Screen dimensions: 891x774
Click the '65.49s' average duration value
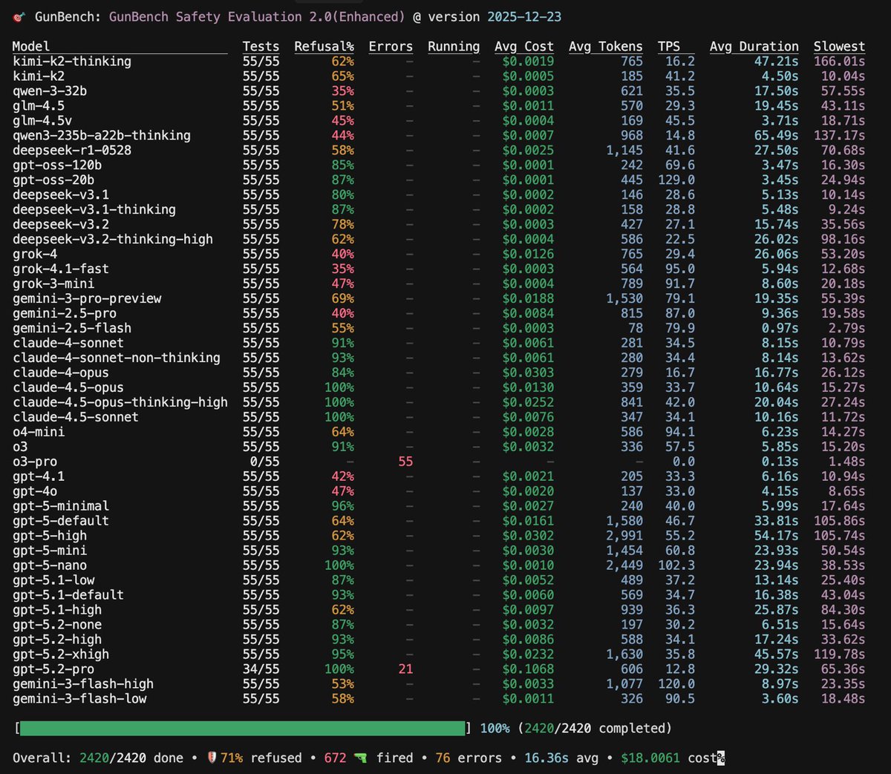click(777, 135)
